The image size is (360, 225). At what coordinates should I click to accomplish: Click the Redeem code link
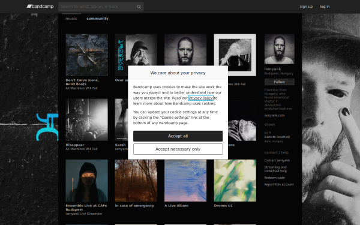click(275, 178)
